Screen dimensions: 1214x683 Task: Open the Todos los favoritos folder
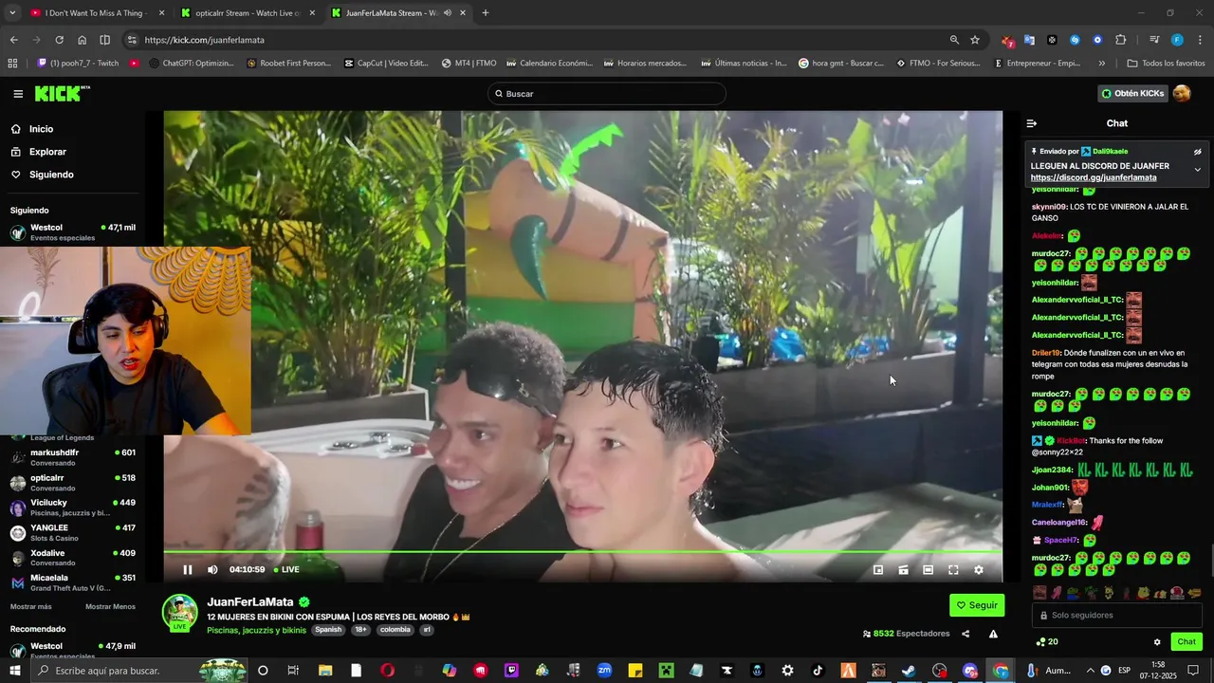pyautogui.click(x=1166, y=64)
